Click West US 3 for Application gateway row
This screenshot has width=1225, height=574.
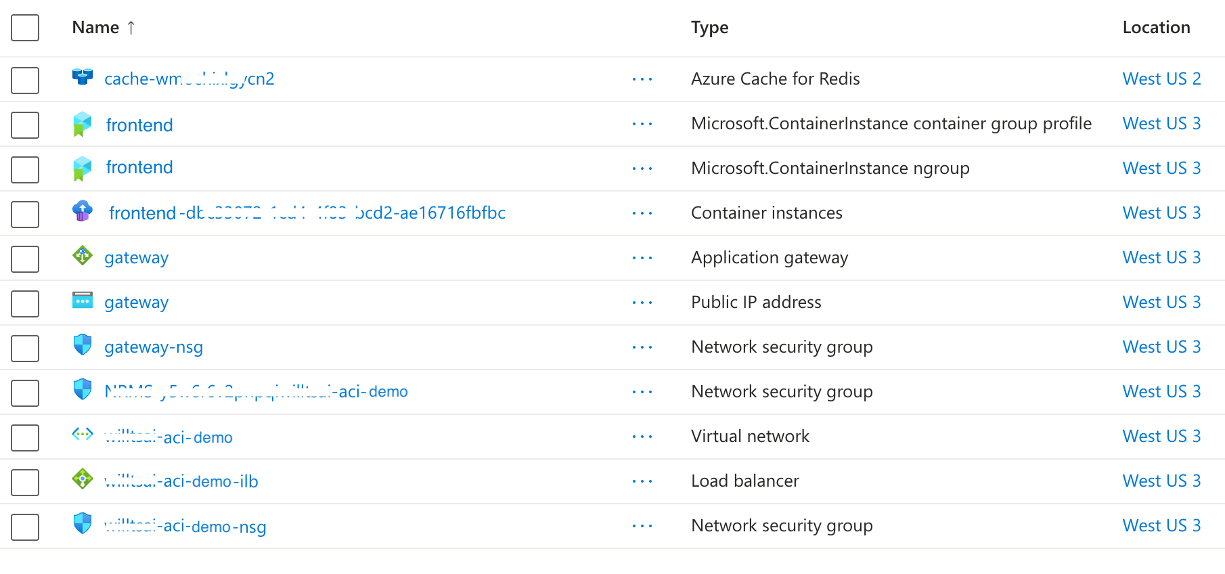(x=1162, y=258)
